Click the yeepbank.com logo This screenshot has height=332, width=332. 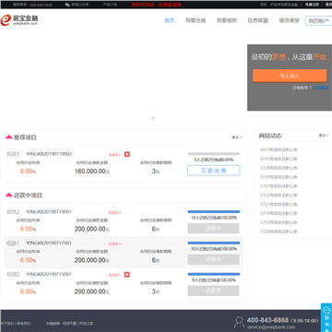pyautogui.click(x=19, y=20)
